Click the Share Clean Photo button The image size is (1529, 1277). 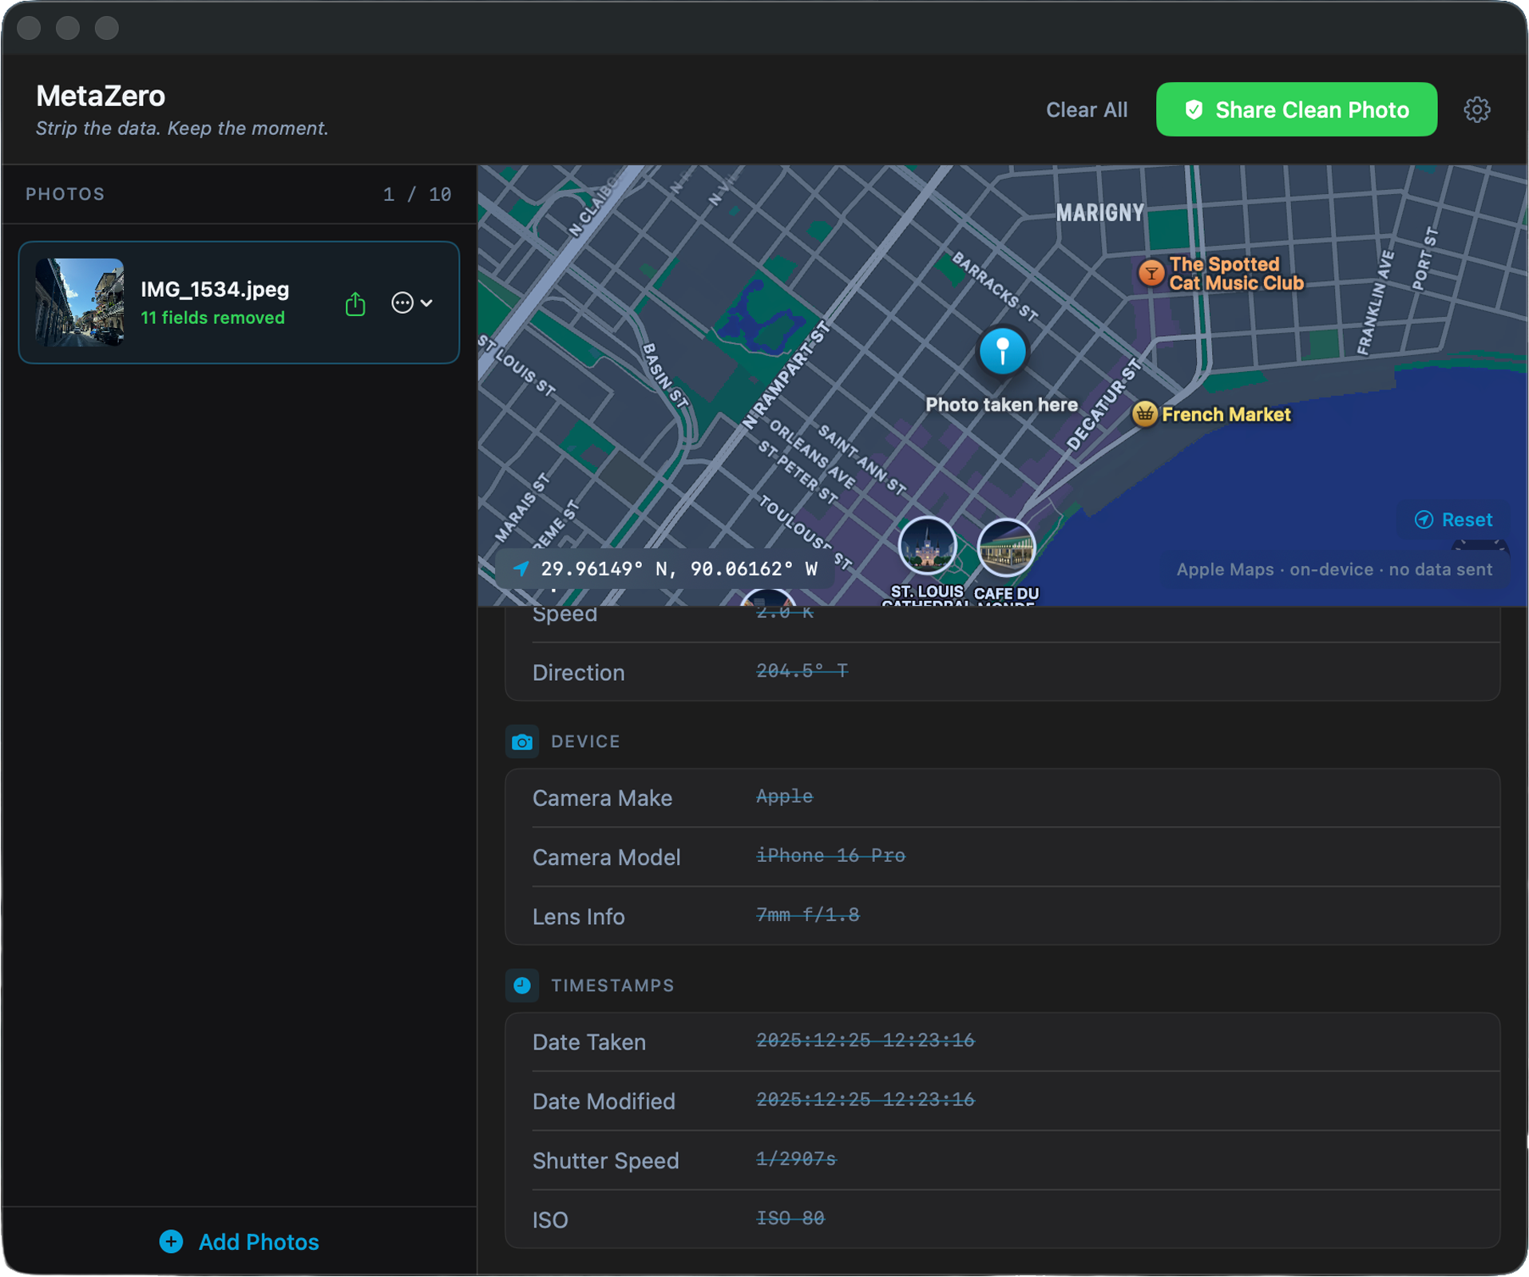pos(1296,109)
